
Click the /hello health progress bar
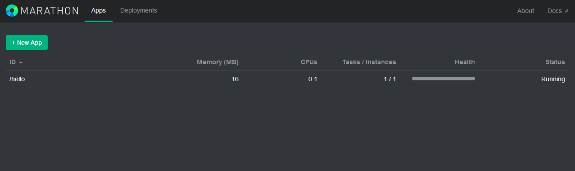coord(444,79)
